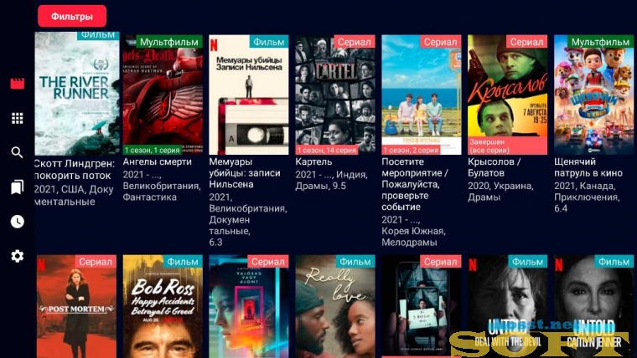Open The River Runner poster
Viewport: 637px width, 358px height.
(77, 94)
